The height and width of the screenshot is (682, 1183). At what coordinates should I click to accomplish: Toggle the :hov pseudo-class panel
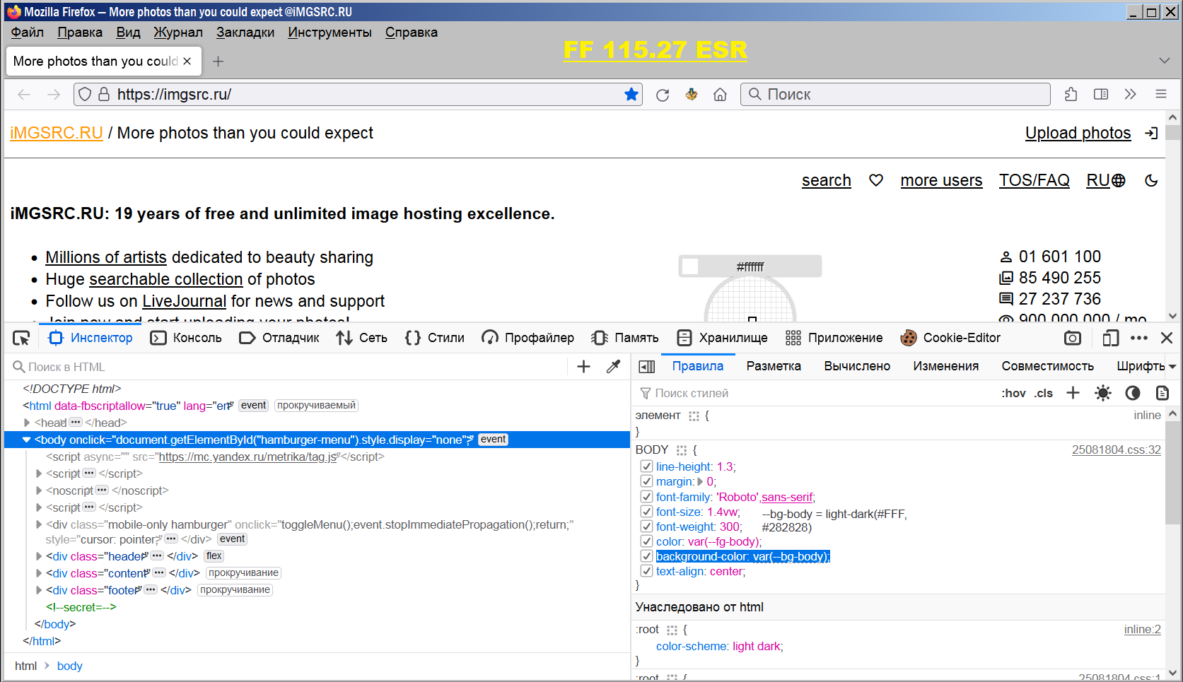pos(1013,393)
